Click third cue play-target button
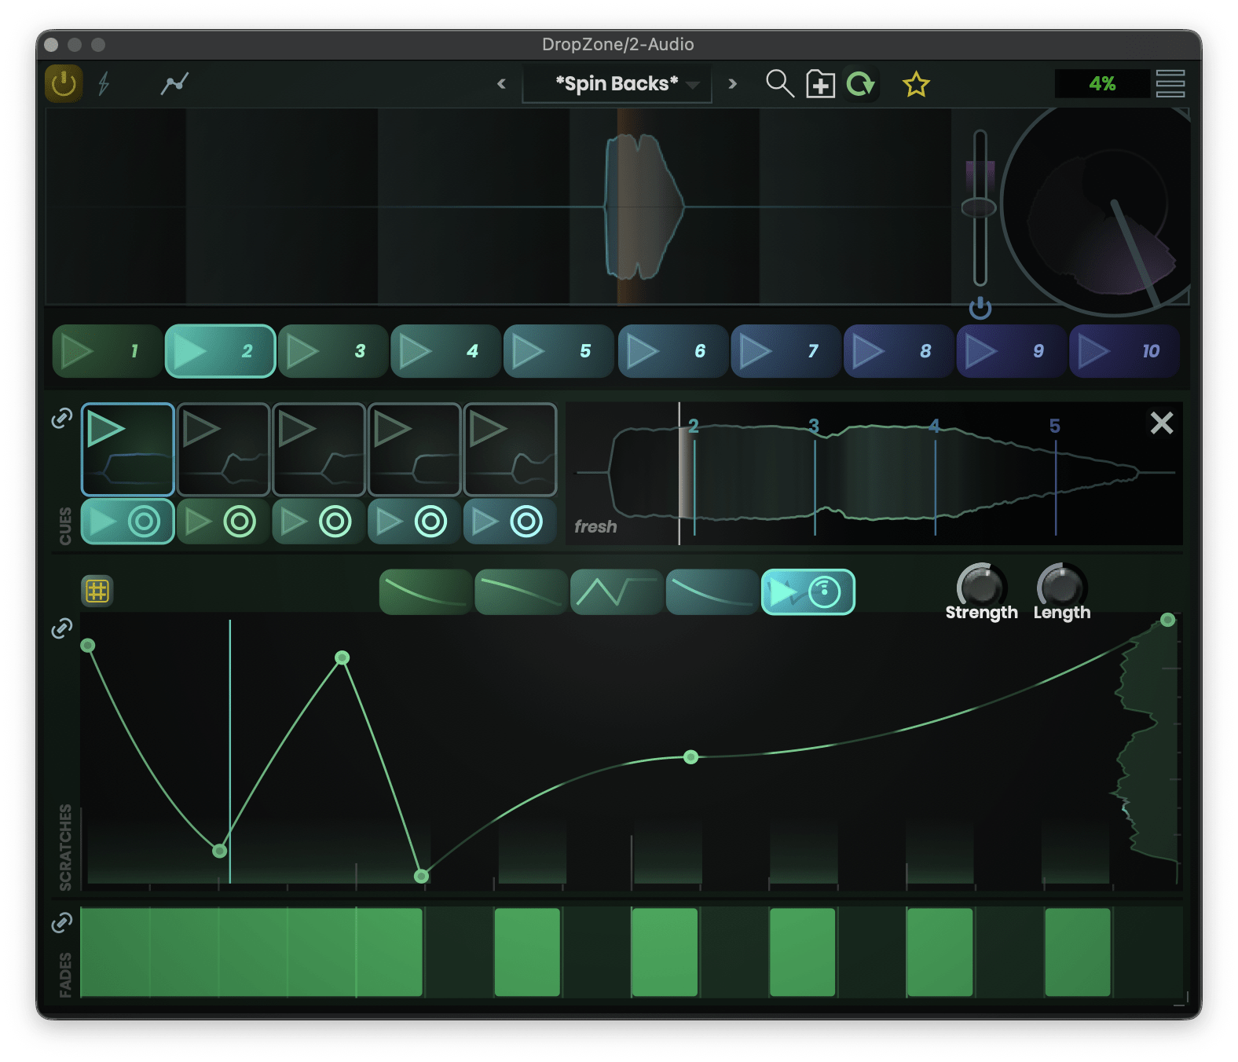Screen dimensions: 1238x1062 point(319,522)
